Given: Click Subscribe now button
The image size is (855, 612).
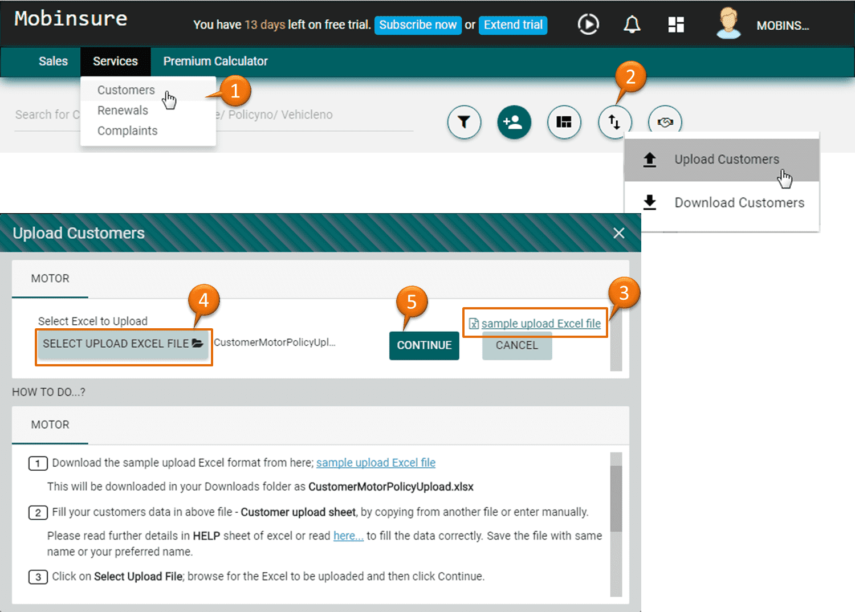Looking at the screenshot, I should point(418,25).
